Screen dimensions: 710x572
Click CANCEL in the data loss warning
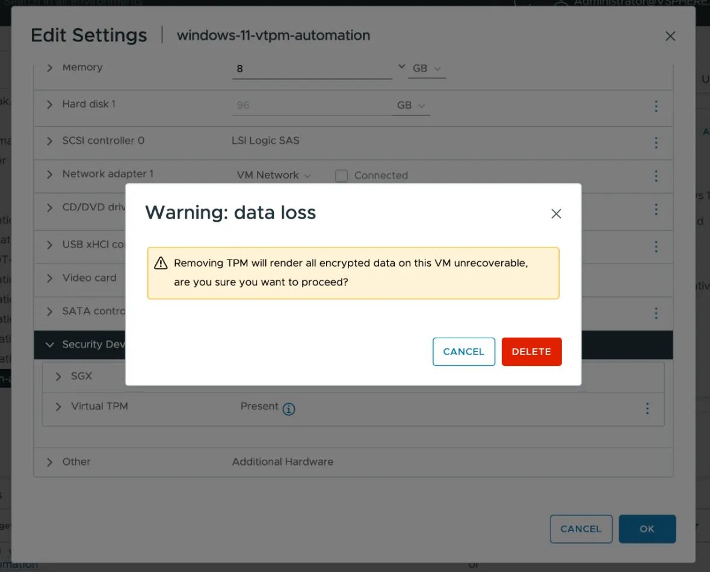click(x=463, y=351)
